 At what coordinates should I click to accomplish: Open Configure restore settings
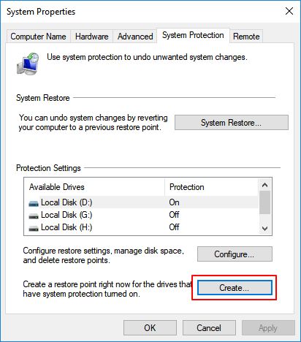[x=235, y=254]
